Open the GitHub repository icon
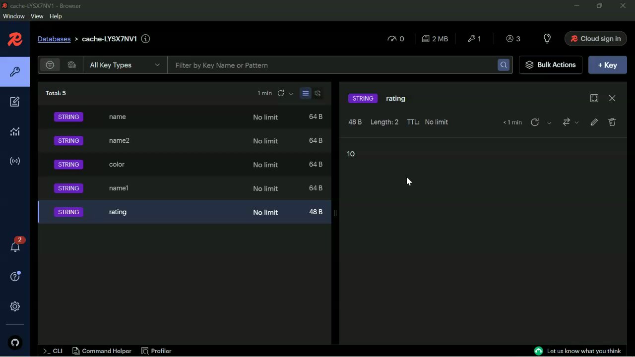635x357 pixels. coord(15,343)
